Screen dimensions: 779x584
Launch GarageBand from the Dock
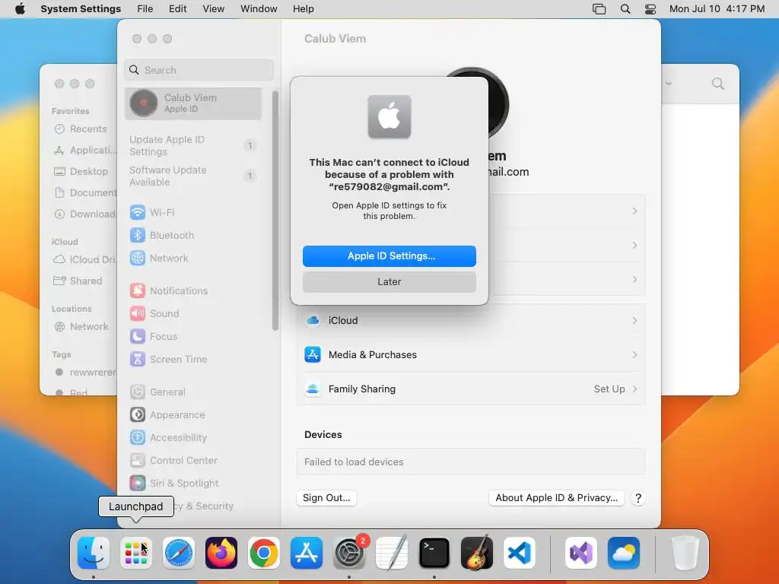[x=477, y=553]
